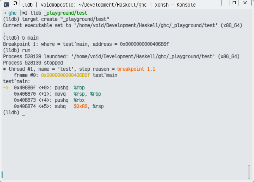Click the 'subq' instruction at 0x406874
Viewport: 254px width, 182px height.
coord(60,107)
